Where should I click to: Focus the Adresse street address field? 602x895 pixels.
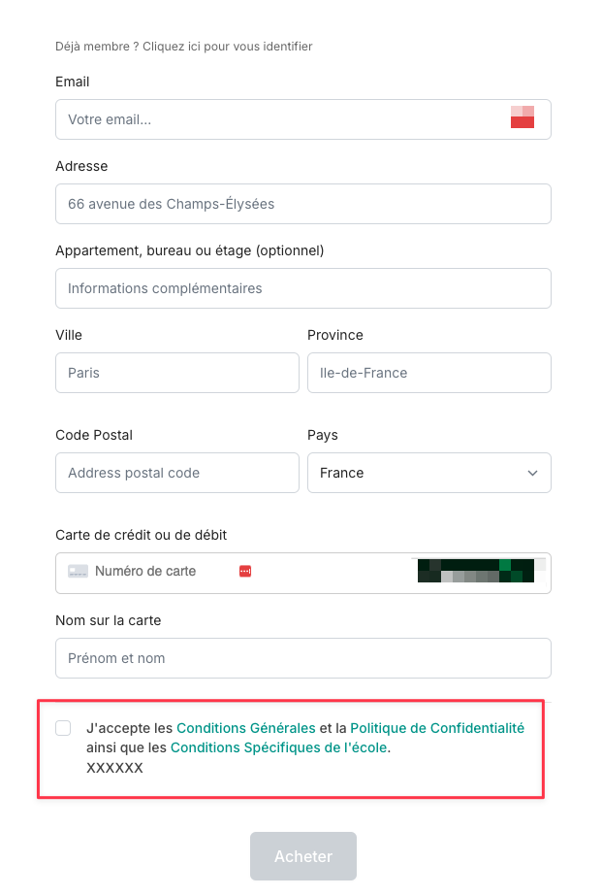click(303, 204)
